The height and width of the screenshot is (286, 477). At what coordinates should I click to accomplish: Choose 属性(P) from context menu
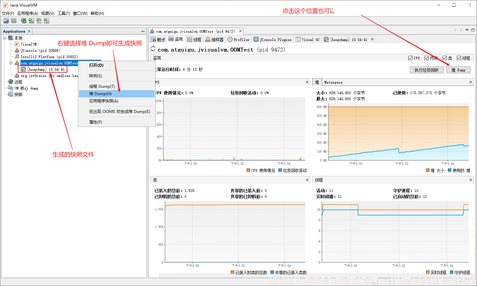pos(117,122)
